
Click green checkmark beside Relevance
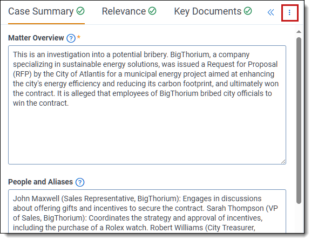[x=152, y=11]
